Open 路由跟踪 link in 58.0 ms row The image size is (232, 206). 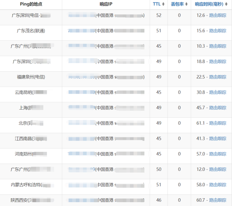pyautogui.click(x=218, y=185)
